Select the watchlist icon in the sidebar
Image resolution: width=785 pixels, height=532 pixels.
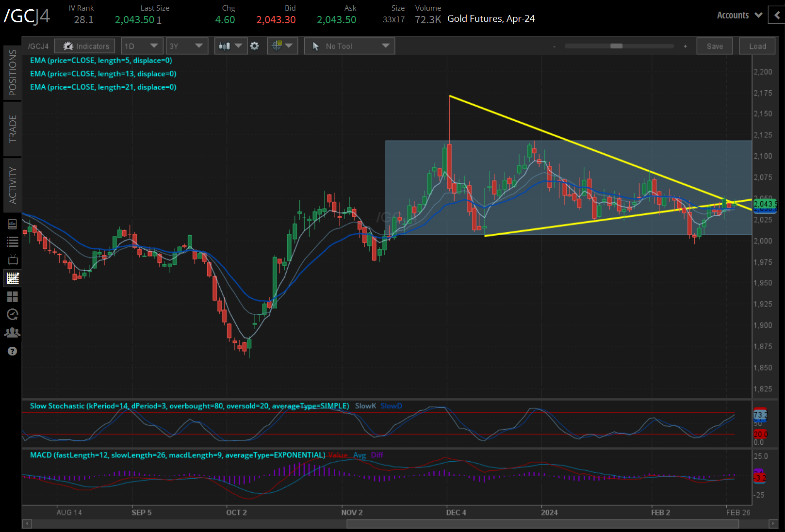12,241
